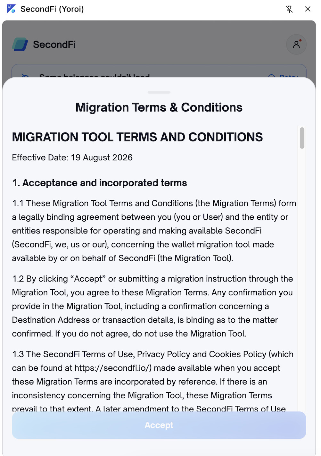
Task: Open the https://secondfi.io/ link
Action: 113,368
